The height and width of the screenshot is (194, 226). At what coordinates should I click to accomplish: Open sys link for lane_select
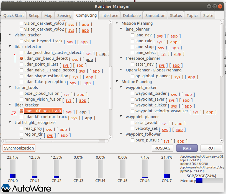tap(163, 54)
